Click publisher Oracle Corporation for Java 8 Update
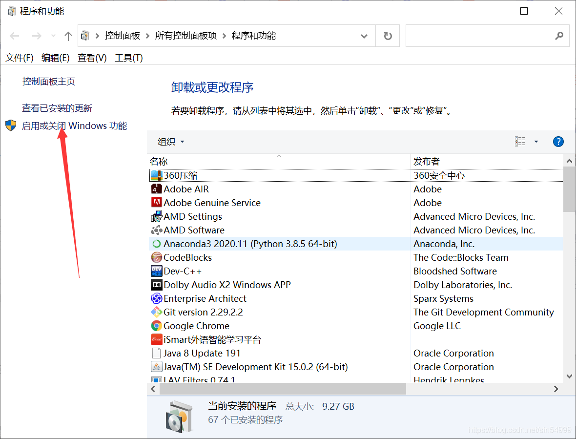 [x=453, y=353]
